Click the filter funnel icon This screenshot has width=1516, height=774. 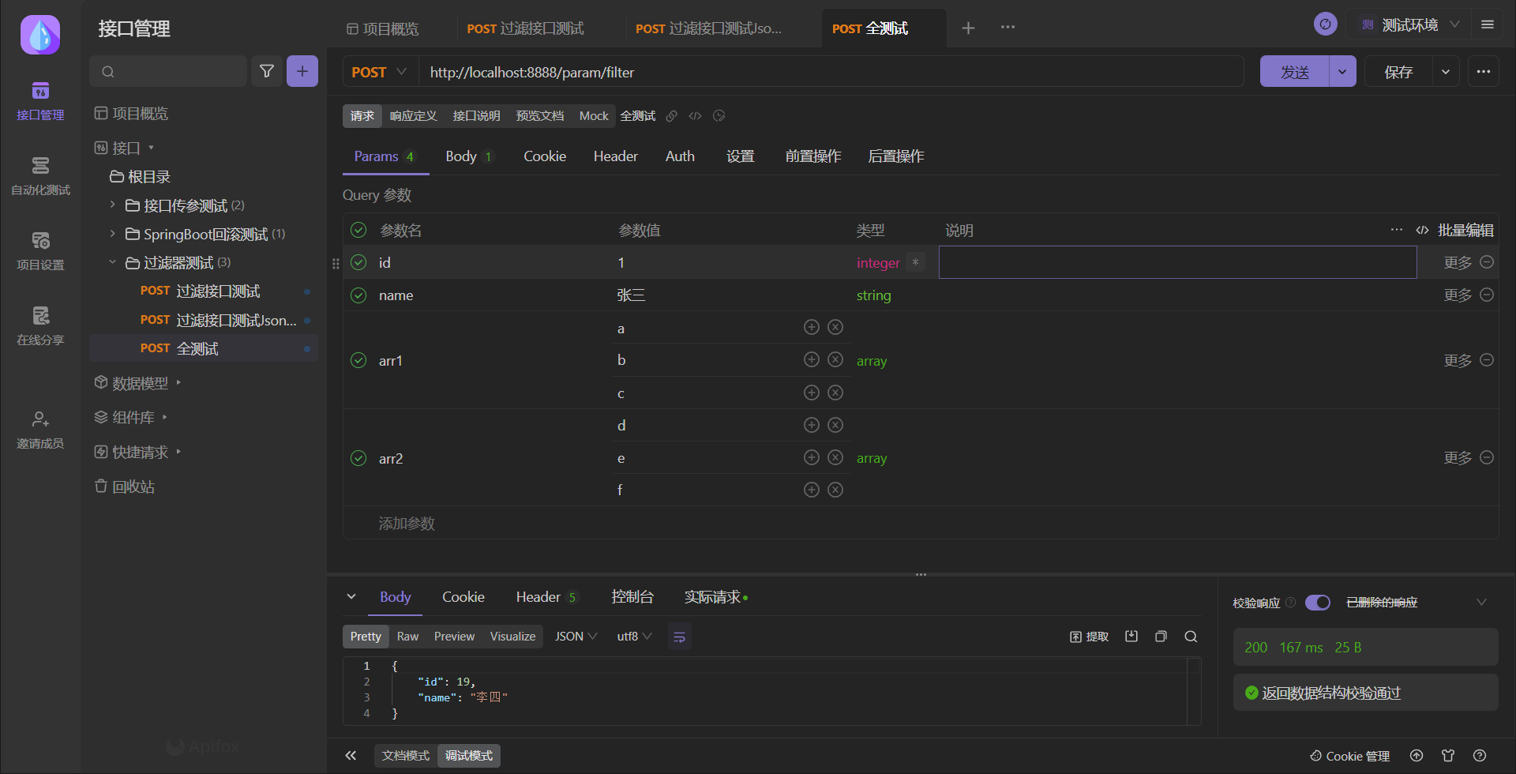pyautogui.click(x=267, y=71)
